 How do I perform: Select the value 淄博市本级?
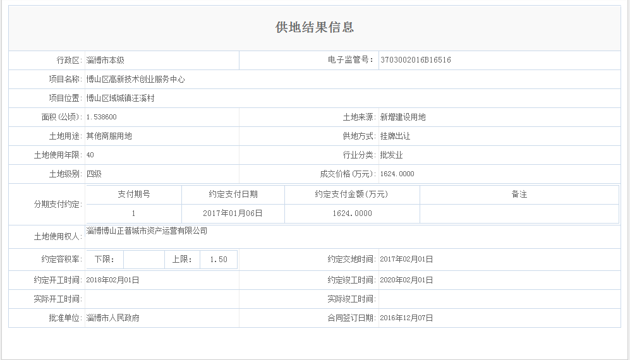106,60
